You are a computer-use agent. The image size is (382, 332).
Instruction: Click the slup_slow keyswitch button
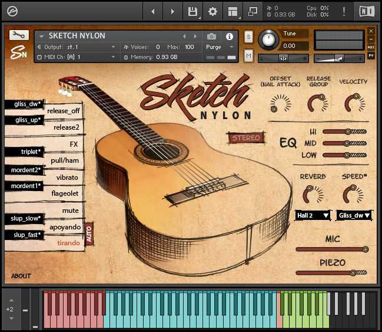pos(25,219)
